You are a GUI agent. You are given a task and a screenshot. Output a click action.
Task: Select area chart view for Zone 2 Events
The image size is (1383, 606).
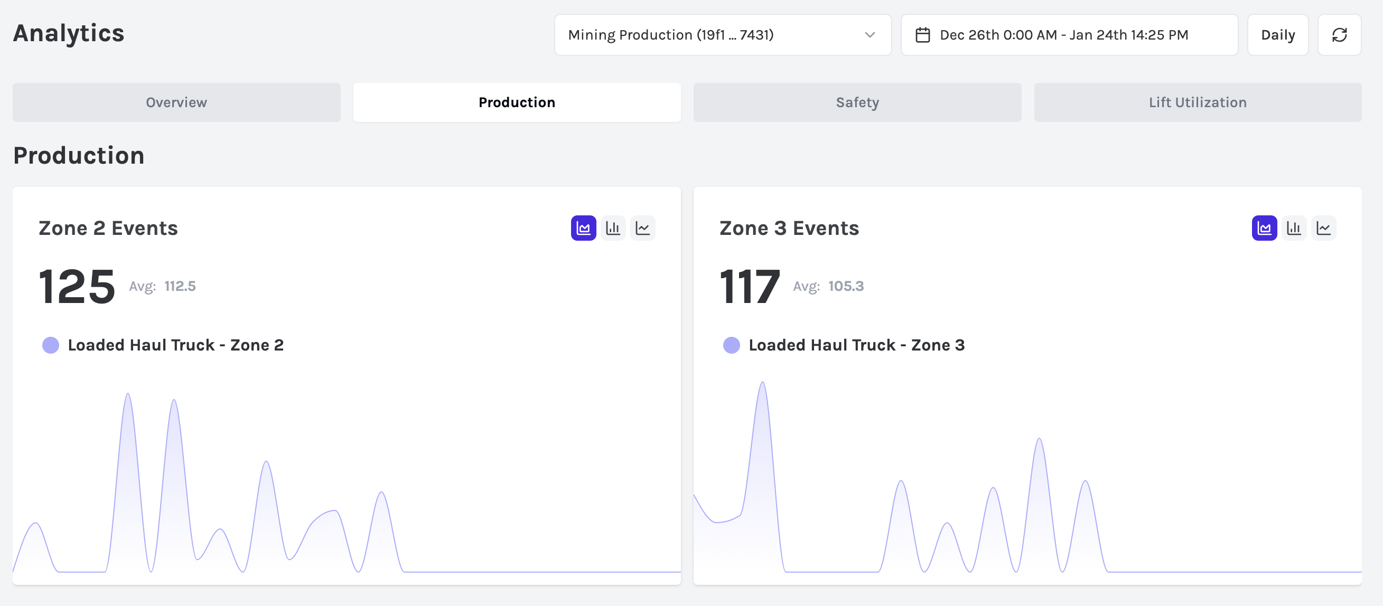pyautogui.click(x=583, y=229)
